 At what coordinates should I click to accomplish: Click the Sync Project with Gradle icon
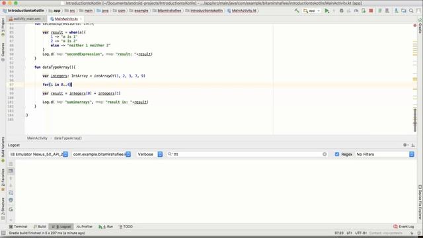[x=380, y=11]
